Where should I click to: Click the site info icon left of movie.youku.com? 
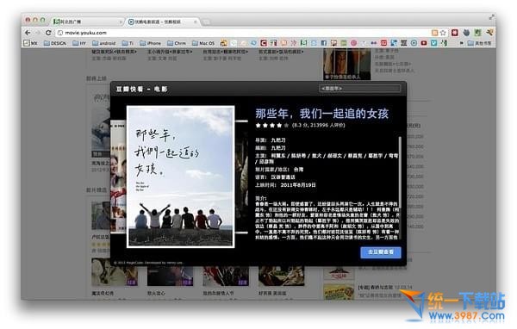click(60, 33)
